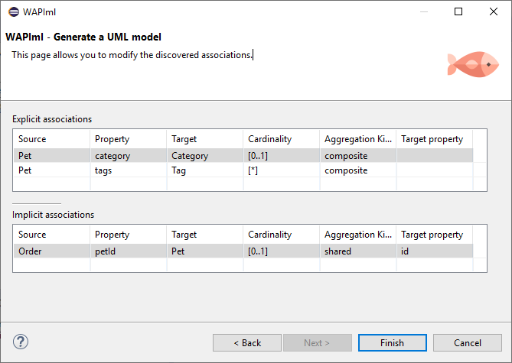
Task: Change aggregation kind of tags row
Action: click(358, 170)
